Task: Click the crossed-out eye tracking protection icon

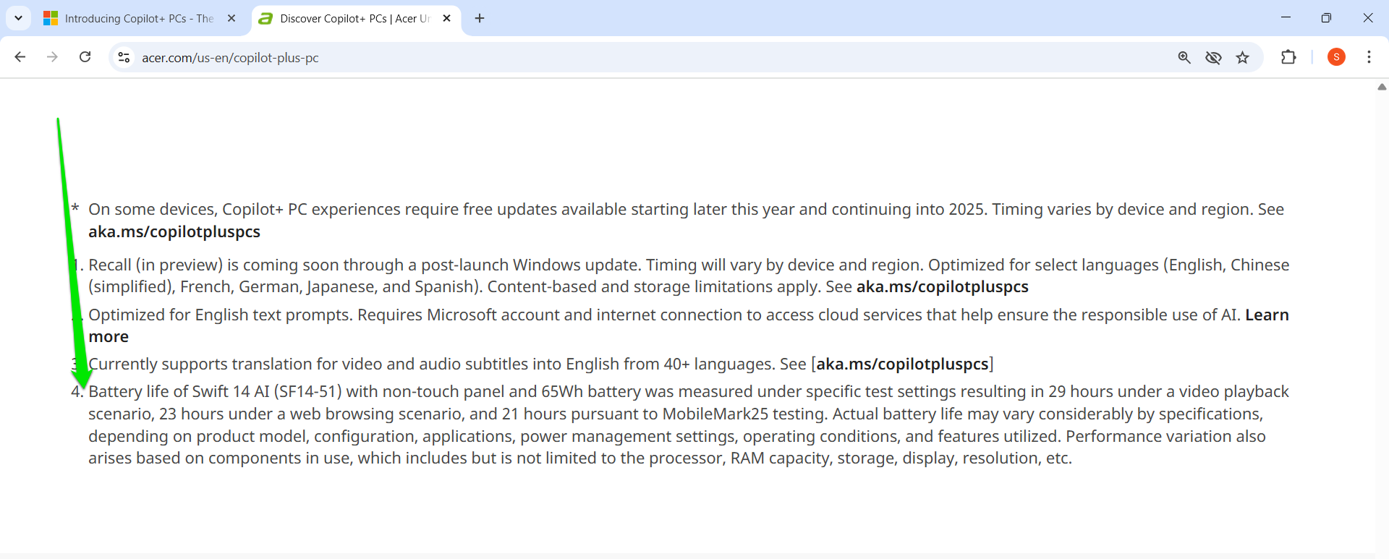Action: pyautogui.click(x=1213, y=57)
